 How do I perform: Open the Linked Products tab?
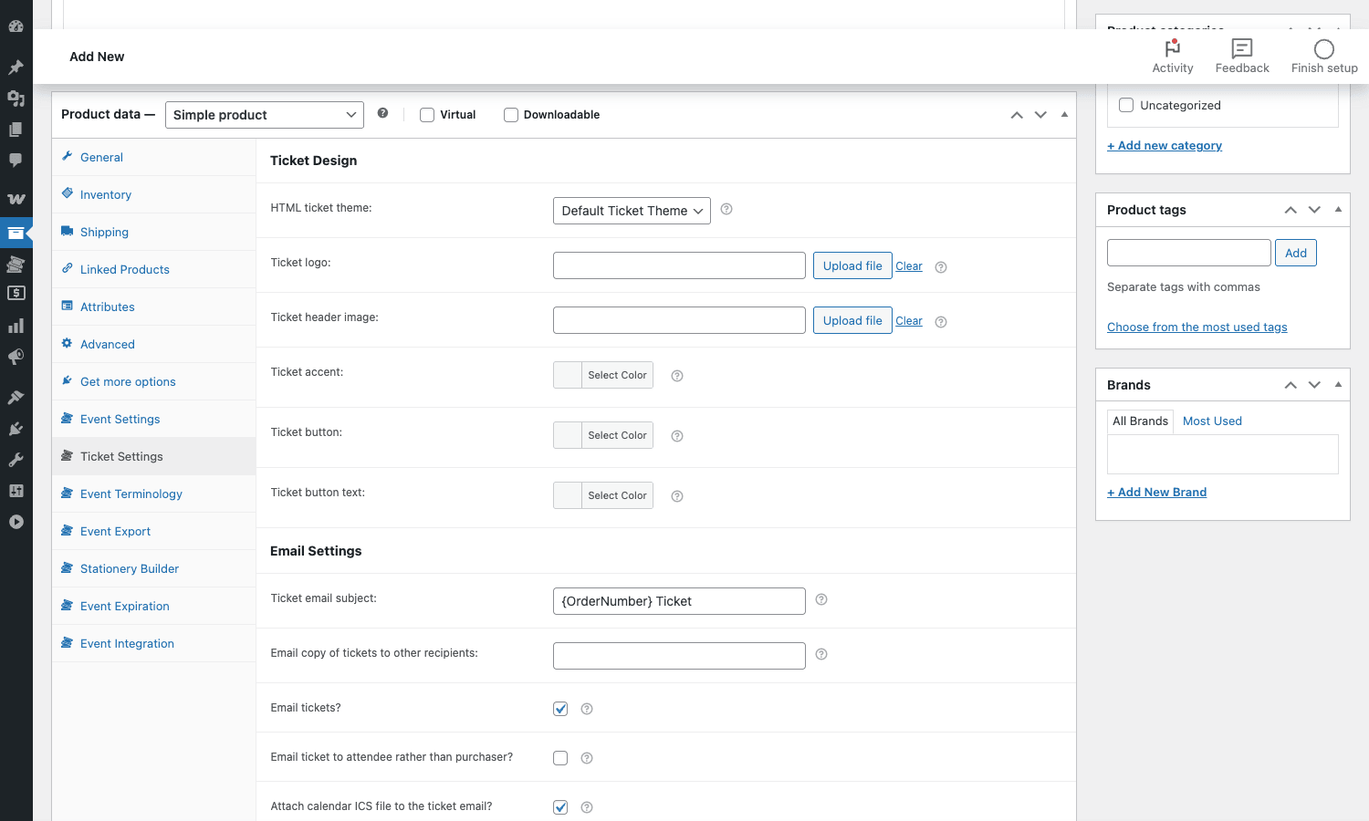pos(153,269)
